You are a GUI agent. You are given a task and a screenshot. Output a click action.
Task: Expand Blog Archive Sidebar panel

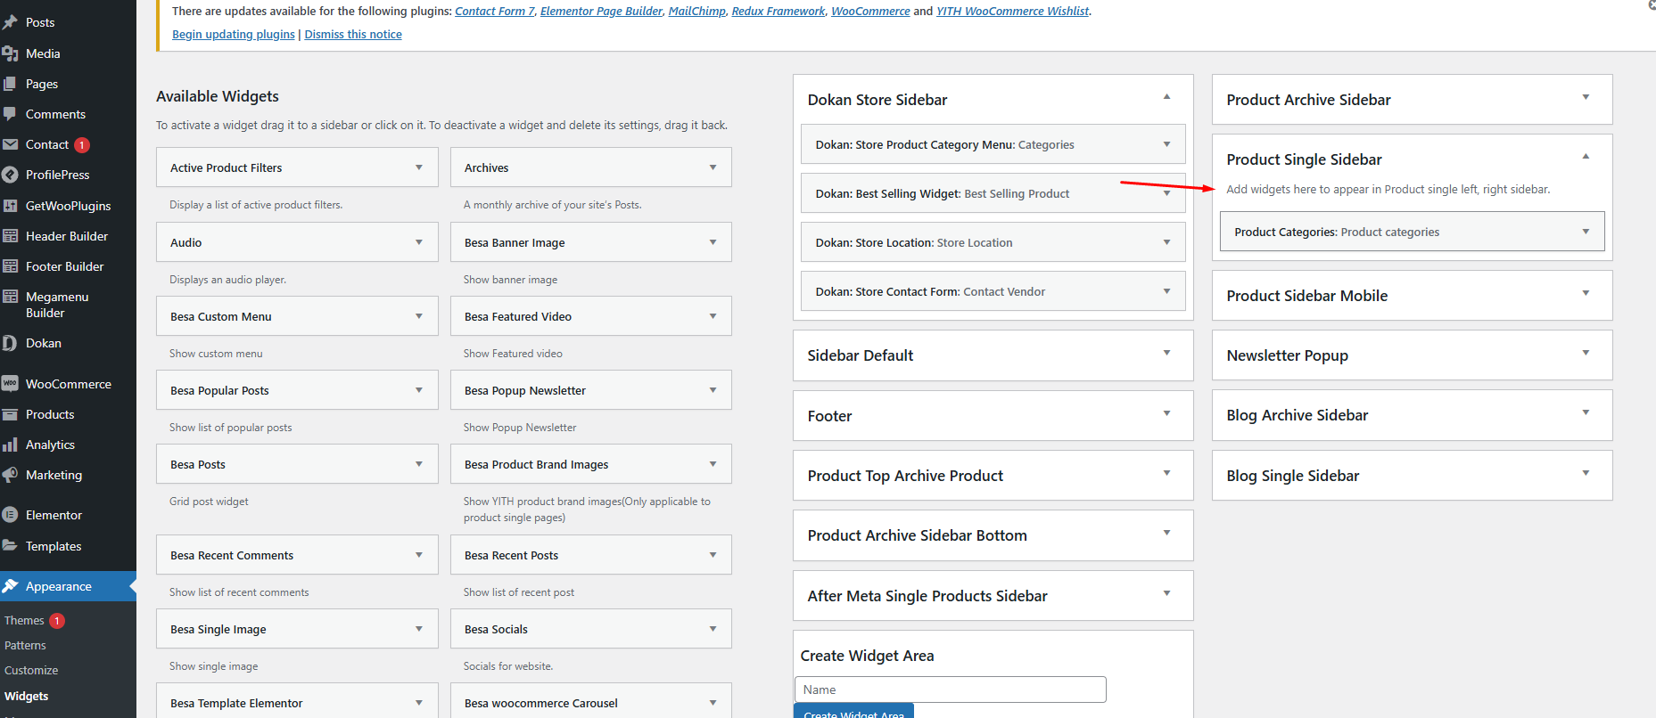1586,412
